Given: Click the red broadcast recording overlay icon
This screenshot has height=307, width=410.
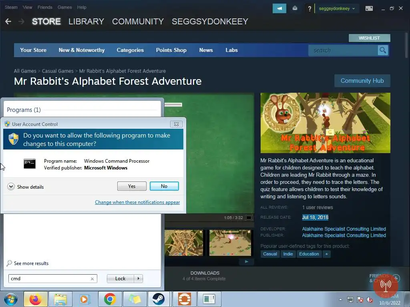Looking at the screenshot, I should [x=386, y=286].
